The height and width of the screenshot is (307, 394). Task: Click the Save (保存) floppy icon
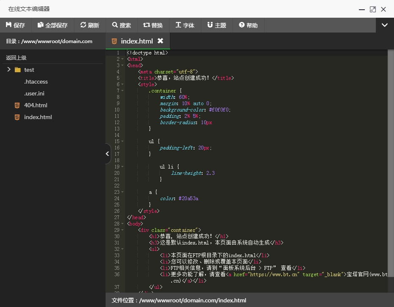click(8, 24)
